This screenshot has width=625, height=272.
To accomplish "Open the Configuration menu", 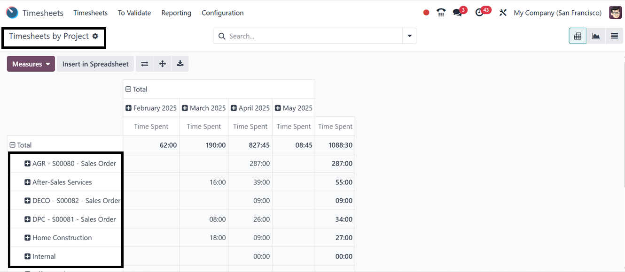I will click(223, 13).
